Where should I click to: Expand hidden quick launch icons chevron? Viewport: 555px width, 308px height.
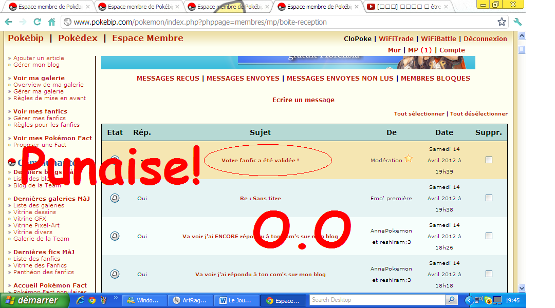coord(116,298)
